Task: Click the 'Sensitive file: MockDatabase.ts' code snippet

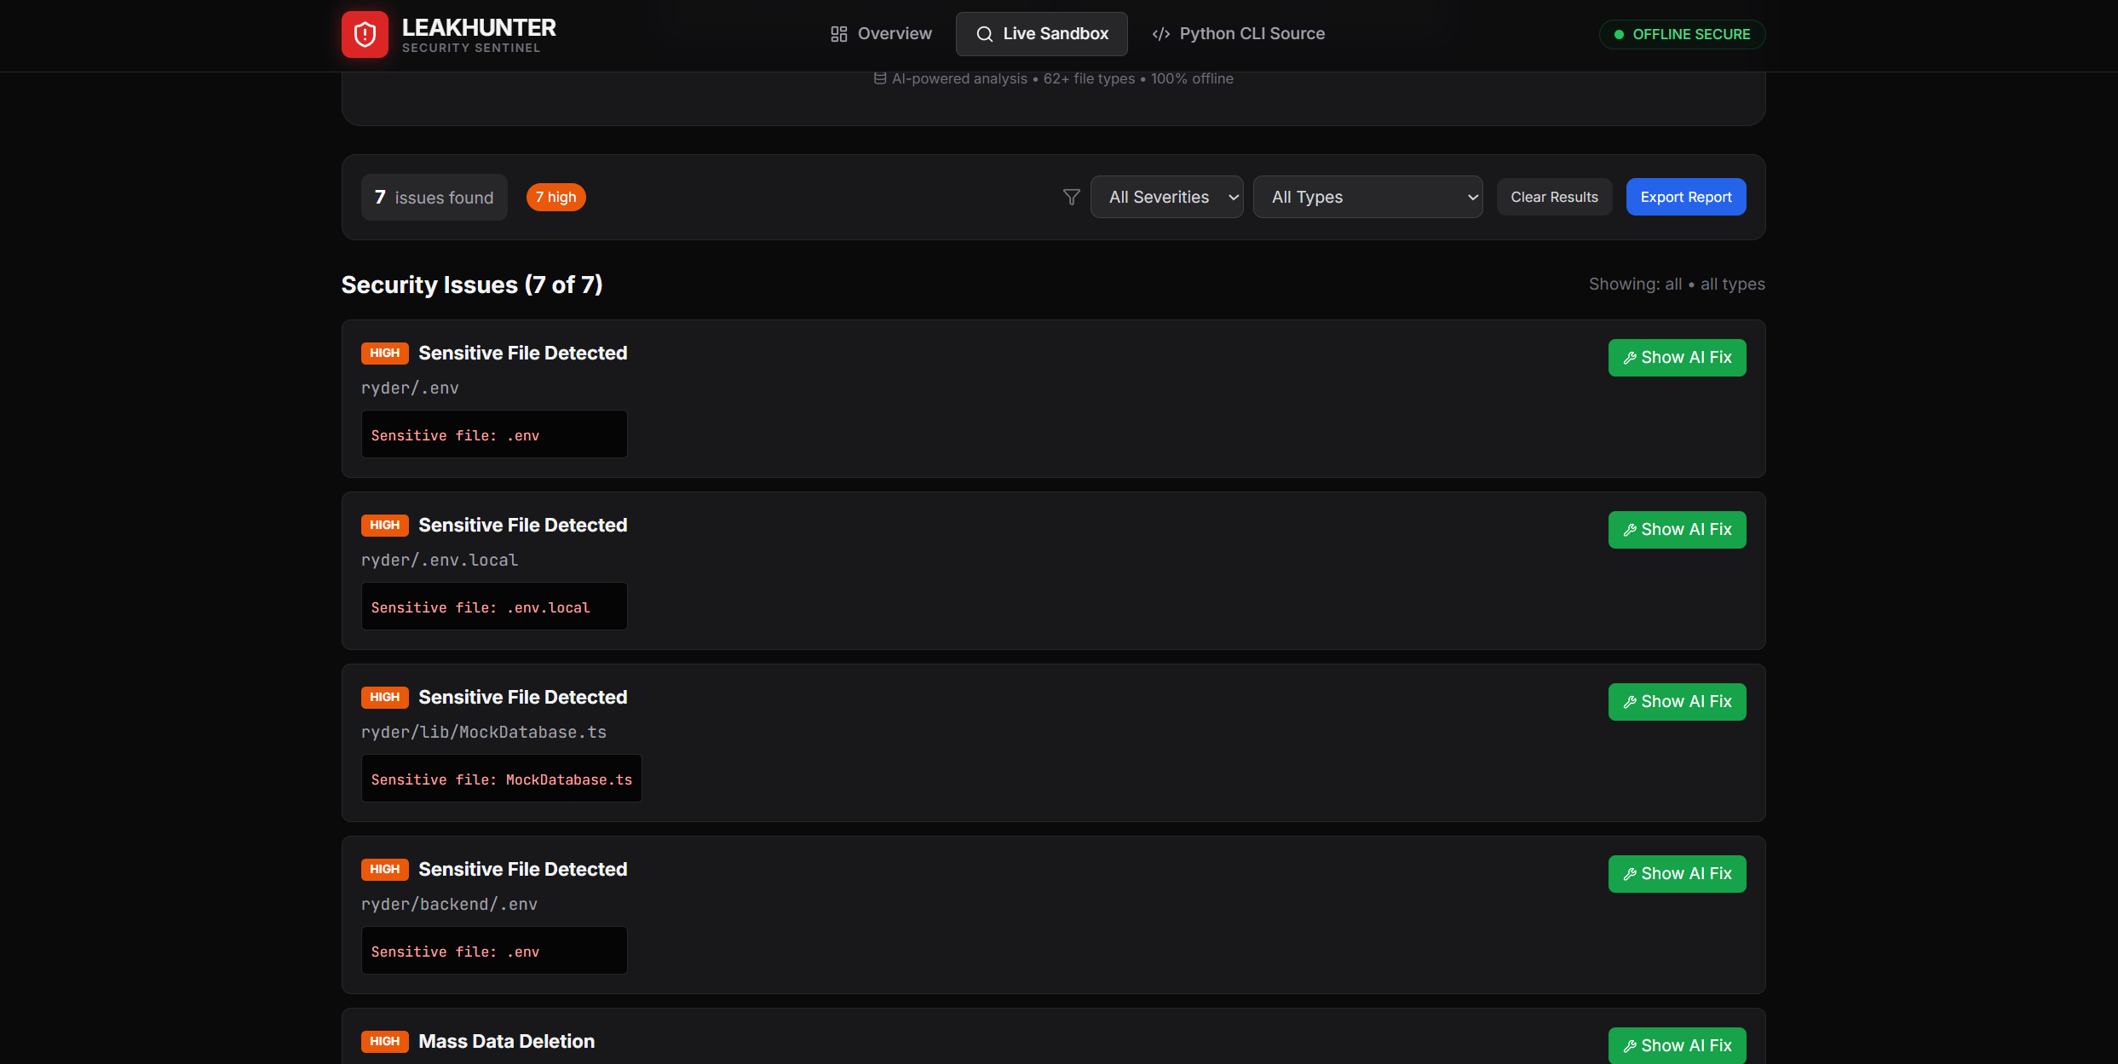Action: (x=502, y=779)
